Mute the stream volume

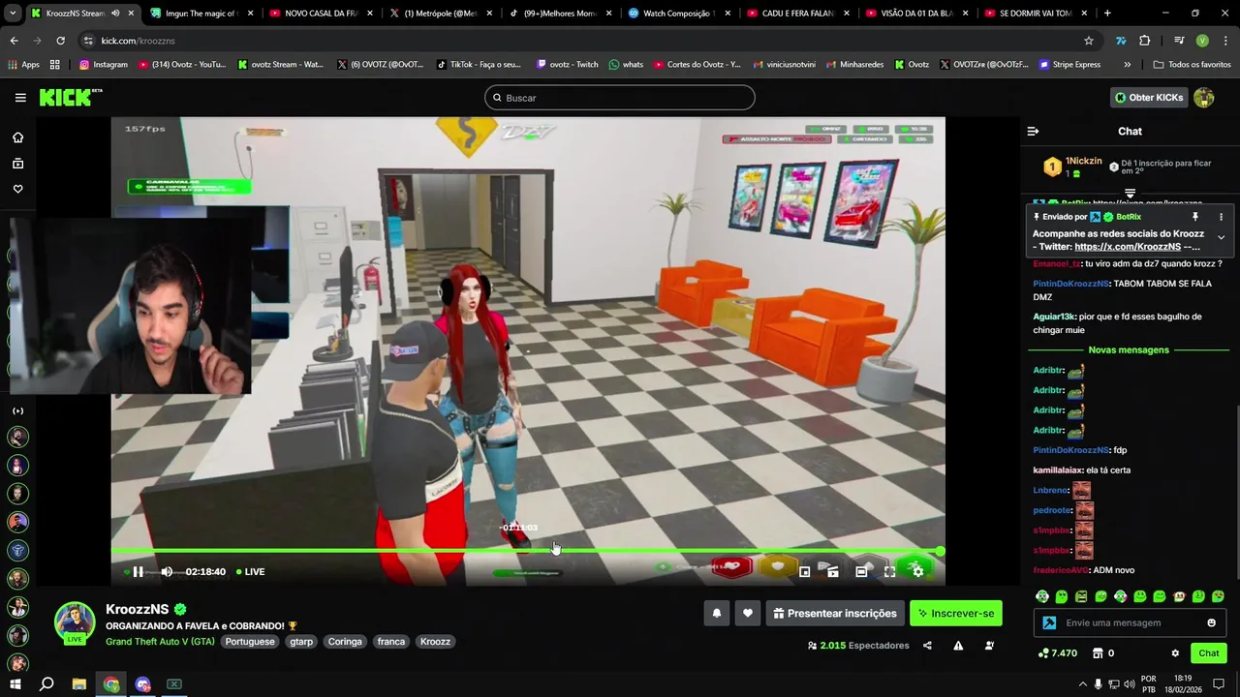(167, 571)
